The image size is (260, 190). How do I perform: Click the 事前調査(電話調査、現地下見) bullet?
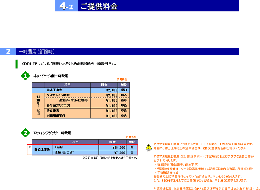click(177, 165)
